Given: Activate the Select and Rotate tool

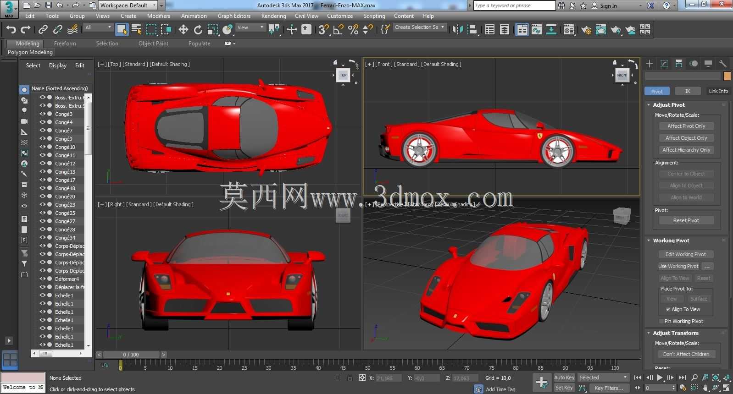Looking at the screenshot, I should click(x=198, y=30).
